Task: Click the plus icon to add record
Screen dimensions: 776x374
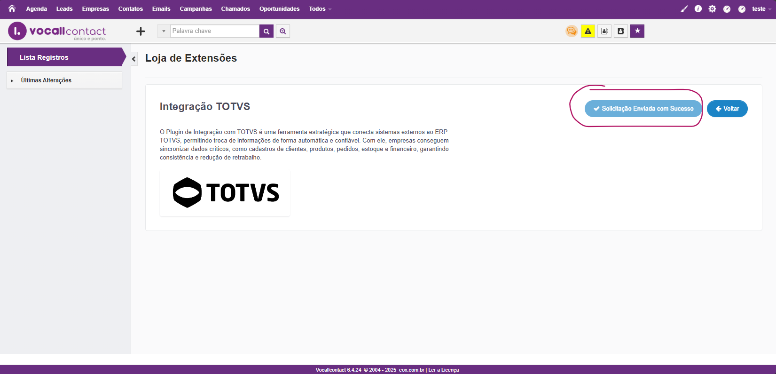Action: (x=141, y=32)
